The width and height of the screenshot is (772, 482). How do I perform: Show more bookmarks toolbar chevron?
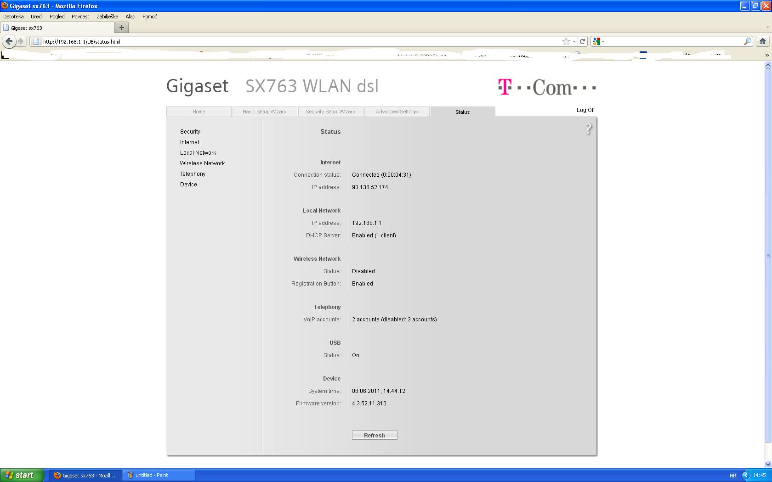click(x=766, y=55)
